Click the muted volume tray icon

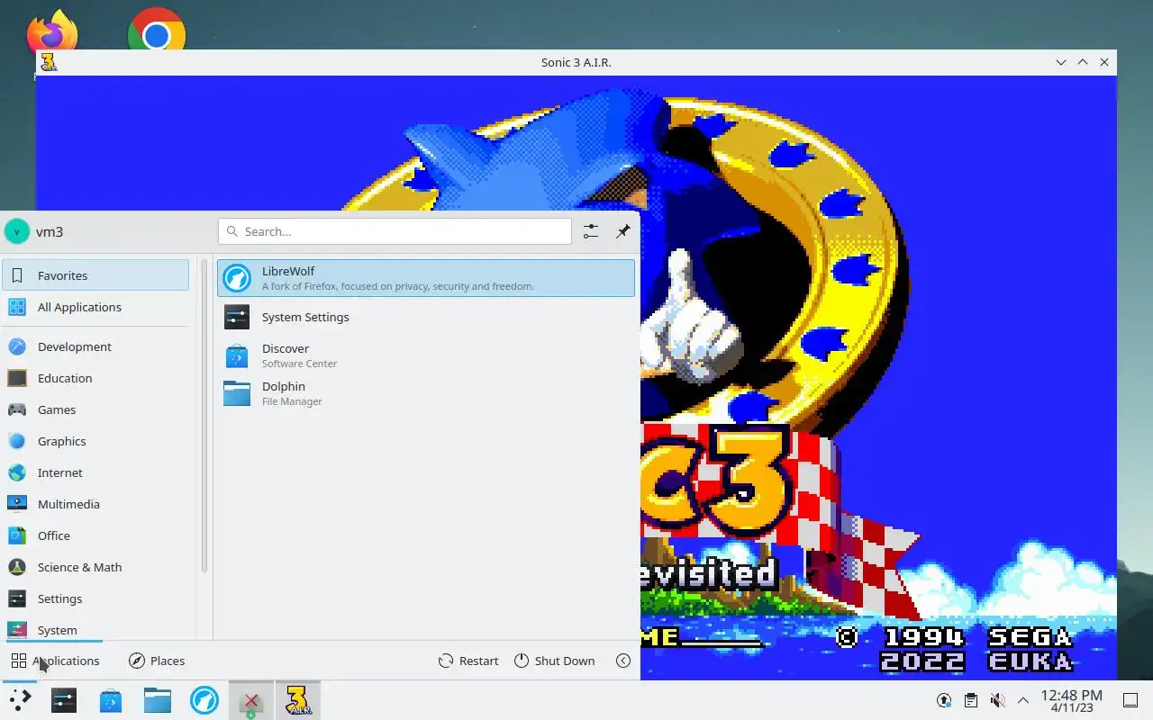click(997, 700)
